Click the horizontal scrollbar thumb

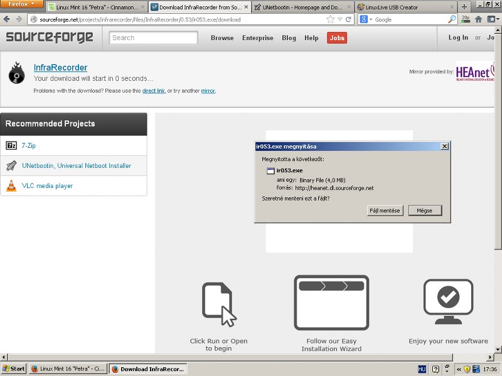click(x=230, y=357)
